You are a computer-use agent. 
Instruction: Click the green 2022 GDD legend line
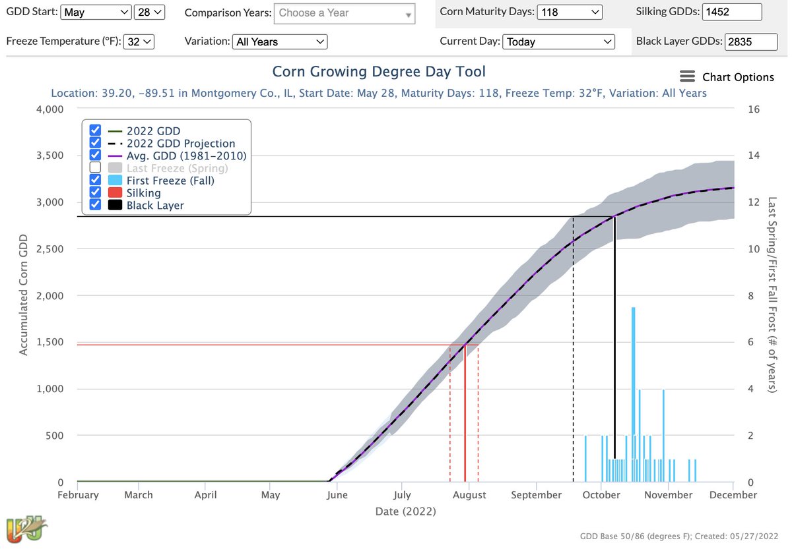pyautogui.click(x=114, y=130)
